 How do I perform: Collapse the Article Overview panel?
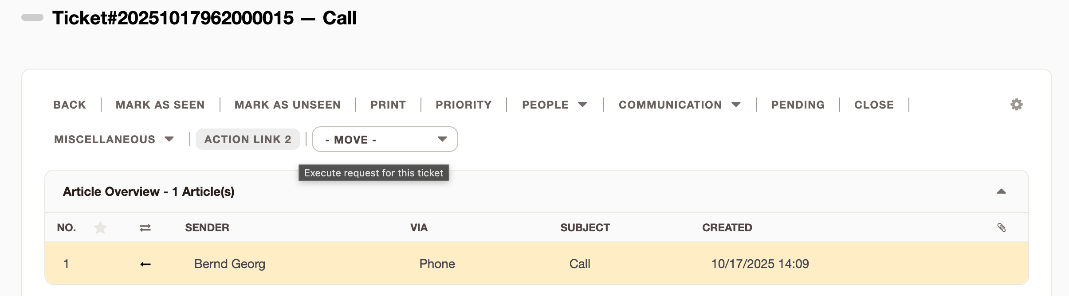1001,191
